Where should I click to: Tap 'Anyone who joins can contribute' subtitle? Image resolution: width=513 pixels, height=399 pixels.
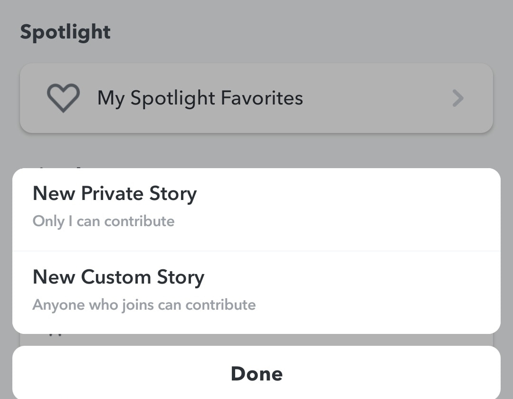(144, 305)
